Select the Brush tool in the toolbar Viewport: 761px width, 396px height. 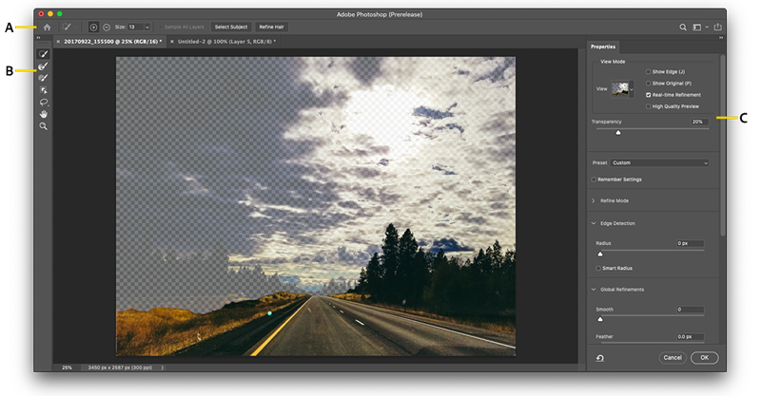[43, 78]
